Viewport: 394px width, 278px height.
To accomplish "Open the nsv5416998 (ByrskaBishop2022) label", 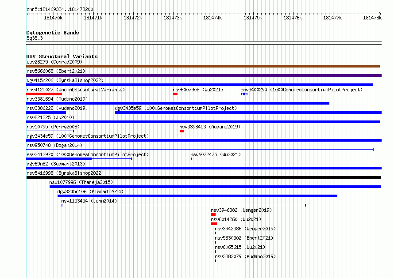I will [65, 173].
